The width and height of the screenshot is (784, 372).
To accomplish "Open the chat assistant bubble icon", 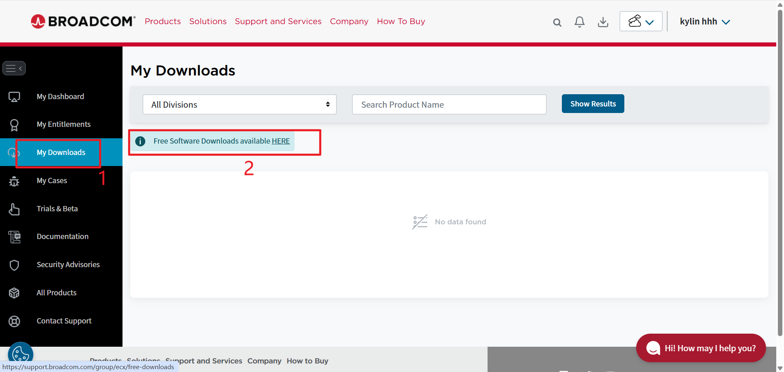I will (x=653, y=348).
